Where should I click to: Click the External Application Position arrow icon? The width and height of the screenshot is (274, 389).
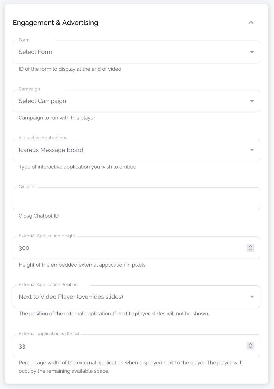click(252, 297)
